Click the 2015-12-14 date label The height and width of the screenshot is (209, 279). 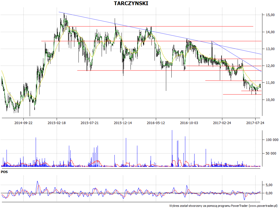click(123, 123)
